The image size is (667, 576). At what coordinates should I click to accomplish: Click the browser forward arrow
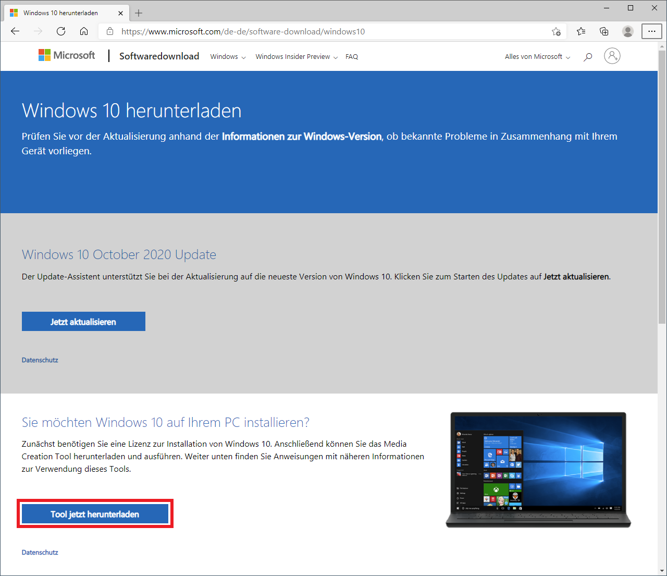[38, 31]
